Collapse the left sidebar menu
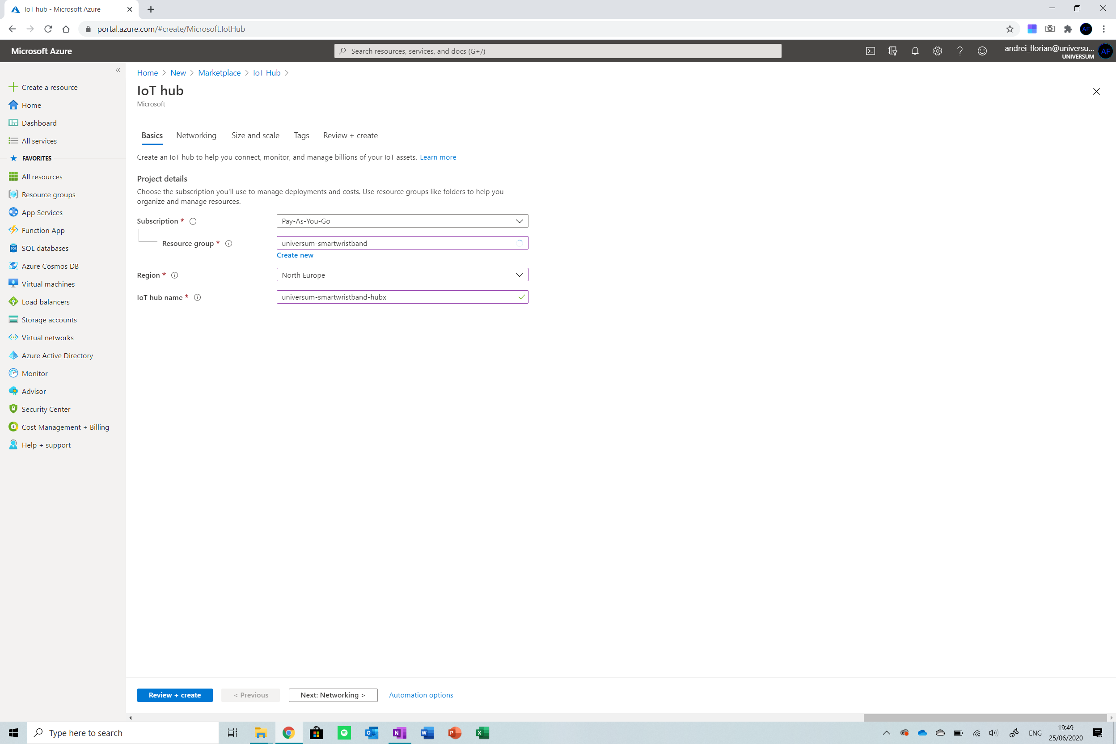This screenshot has width=1116, height=744. pyautogui.click(x=118, y=70)
